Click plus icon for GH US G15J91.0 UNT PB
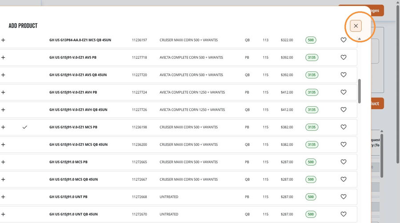Viewport: 400px width, 223px height. pyautogui.click(x=3, y=197)
